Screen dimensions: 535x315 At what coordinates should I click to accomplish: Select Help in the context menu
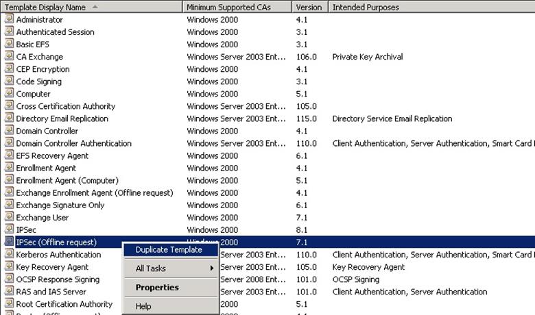point(171,306)
